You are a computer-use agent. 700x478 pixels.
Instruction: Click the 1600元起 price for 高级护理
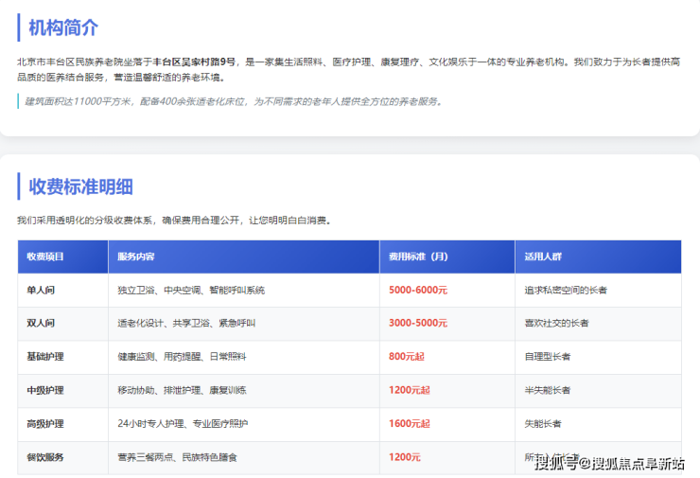[411, 423]
